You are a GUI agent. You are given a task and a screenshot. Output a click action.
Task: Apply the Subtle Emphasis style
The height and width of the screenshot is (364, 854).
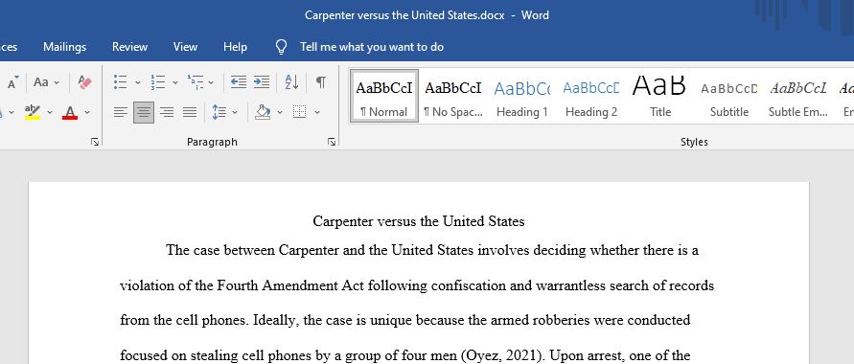pos(797,96)
